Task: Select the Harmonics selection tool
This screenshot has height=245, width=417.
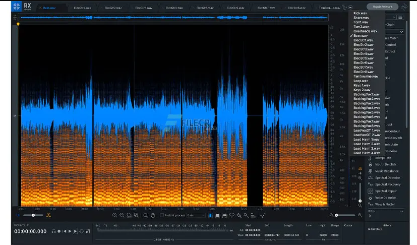Action: click(253, 215)
